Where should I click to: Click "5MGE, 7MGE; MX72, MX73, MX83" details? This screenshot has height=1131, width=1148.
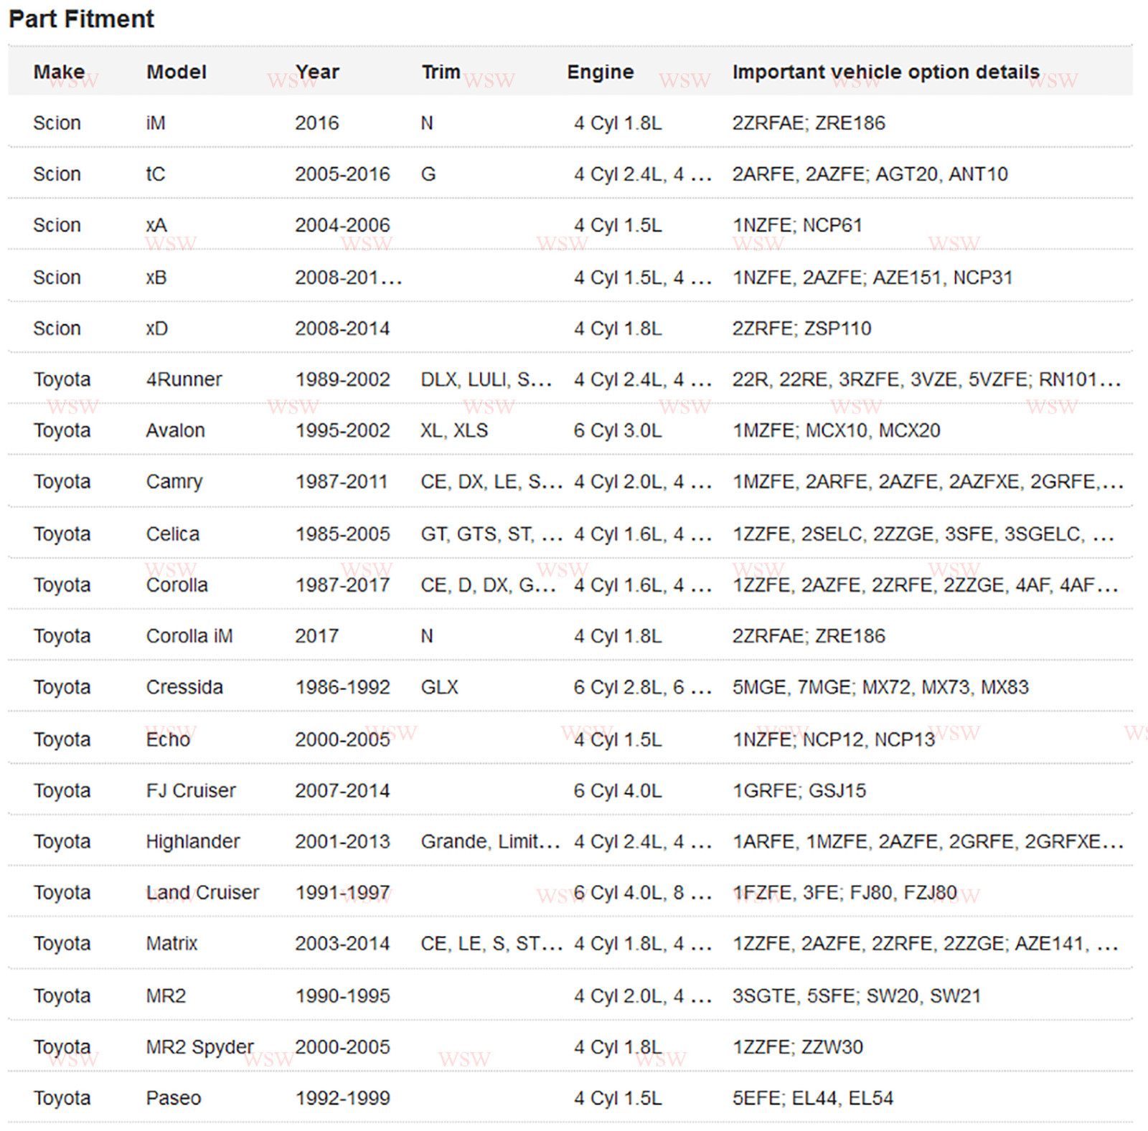point(880,687)
